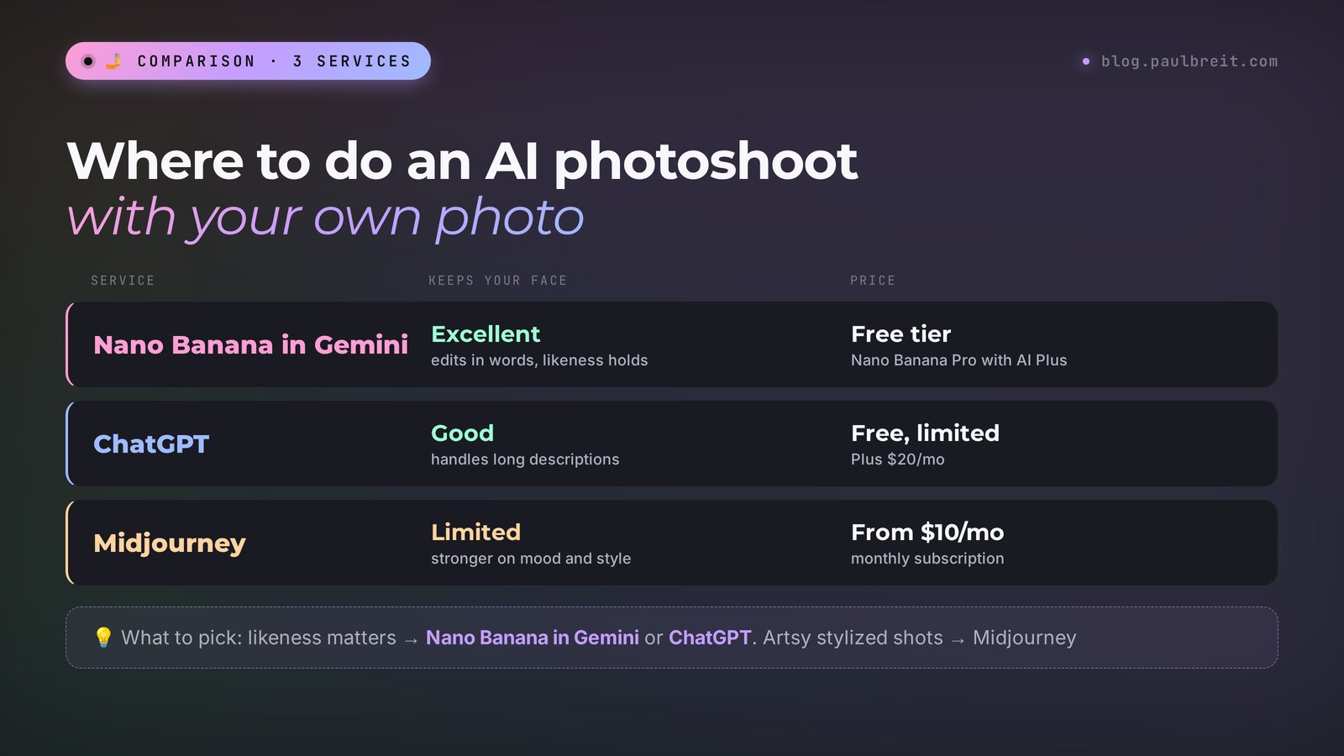Click the PRICE column header
Image resolution: width=1344 pixels, height=756 pixels.
tap(873, 281)
